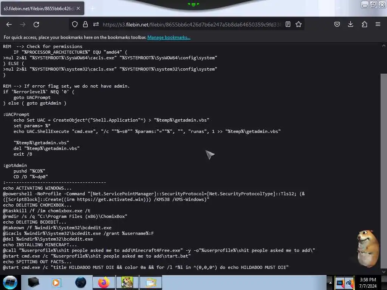Click the scrollbar down arrow
This screenshot has height=290, width=387.
384,272
